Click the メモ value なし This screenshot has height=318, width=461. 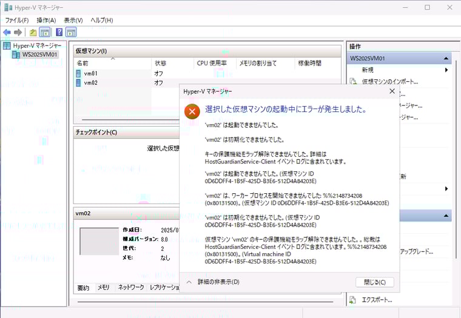coord(165,257)
